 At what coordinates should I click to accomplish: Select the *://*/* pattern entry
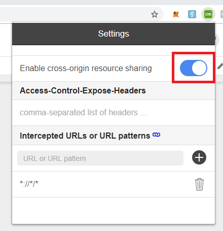pyautogui.click(x=29, y=184)
